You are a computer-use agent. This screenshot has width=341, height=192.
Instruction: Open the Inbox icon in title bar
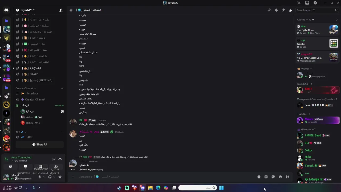(x=307, y=3)
